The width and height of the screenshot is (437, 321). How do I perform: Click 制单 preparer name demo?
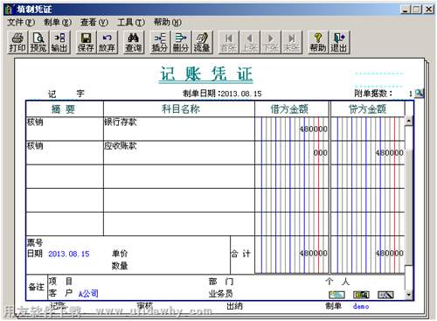(361, 306)
